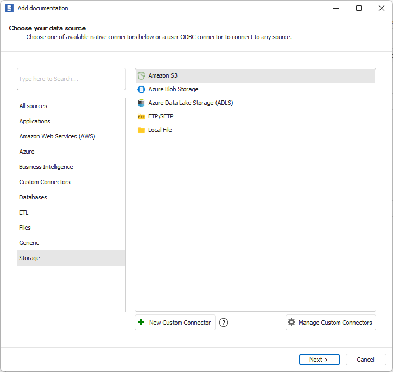Image resolution: width=393 pixels, height=372 pixels.
Task: Click the green plus icon for new connector
Action: 141,321
